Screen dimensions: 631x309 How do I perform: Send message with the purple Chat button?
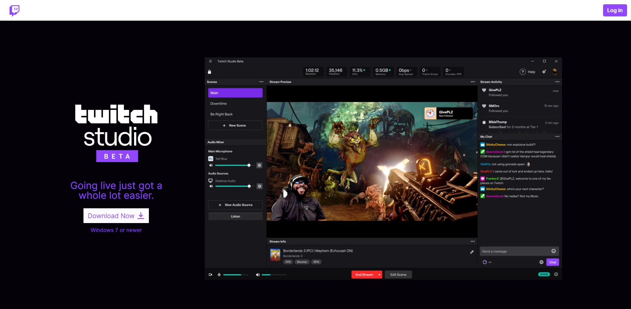click(x=552, y=262)
